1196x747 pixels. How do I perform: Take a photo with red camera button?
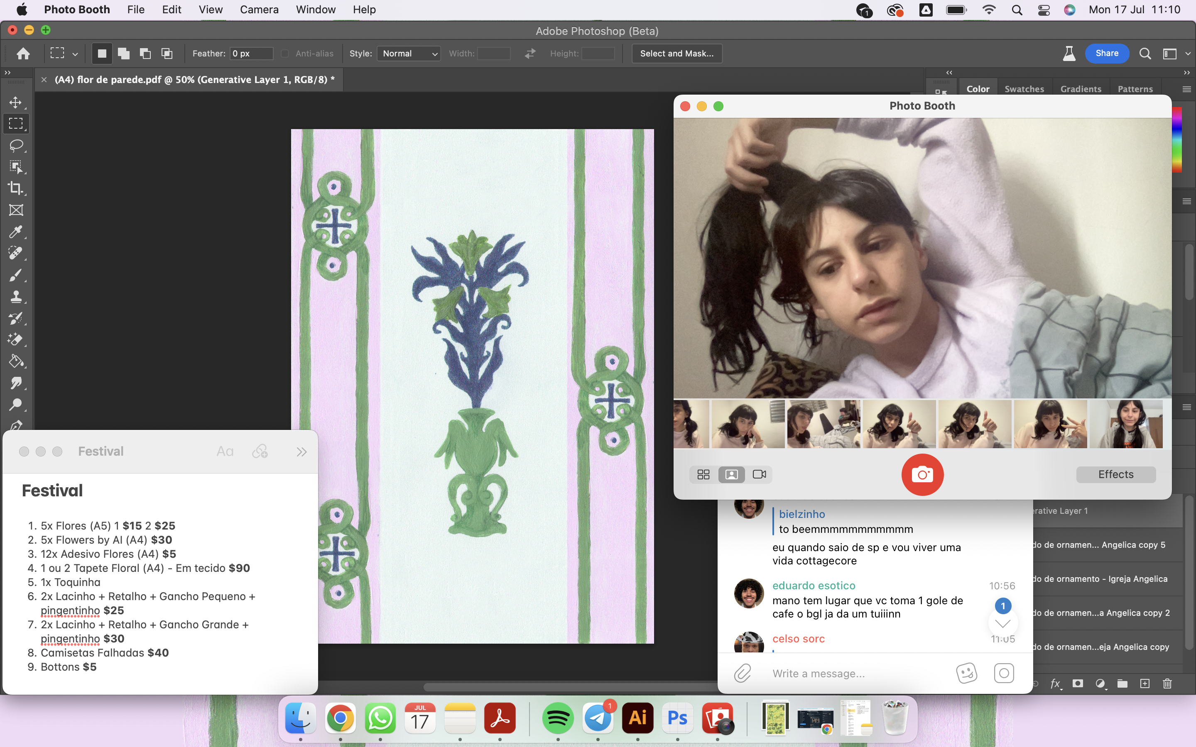922,474
